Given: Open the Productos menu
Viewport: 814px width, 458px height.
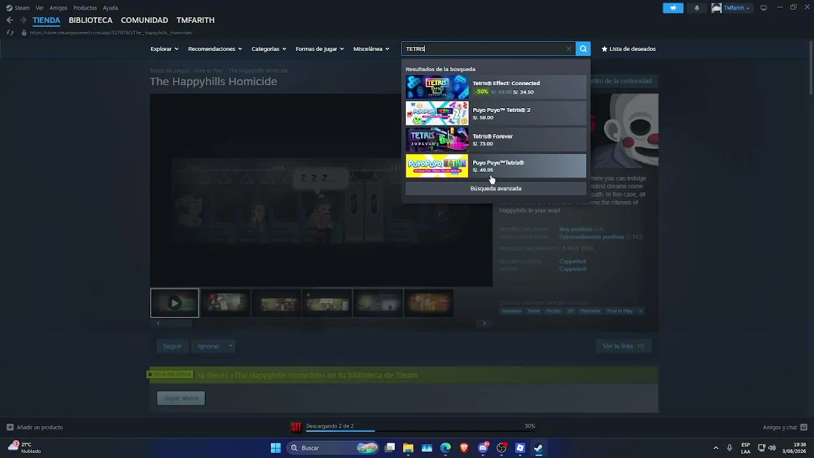Looking at the screenshot, I should pos(85,8).
